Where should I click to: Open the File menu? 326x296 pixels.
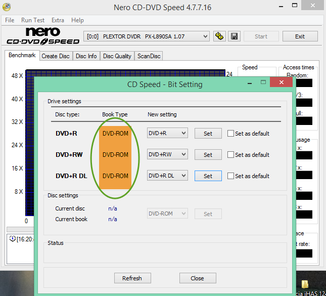pyautogui.click(x=10, y=20)
